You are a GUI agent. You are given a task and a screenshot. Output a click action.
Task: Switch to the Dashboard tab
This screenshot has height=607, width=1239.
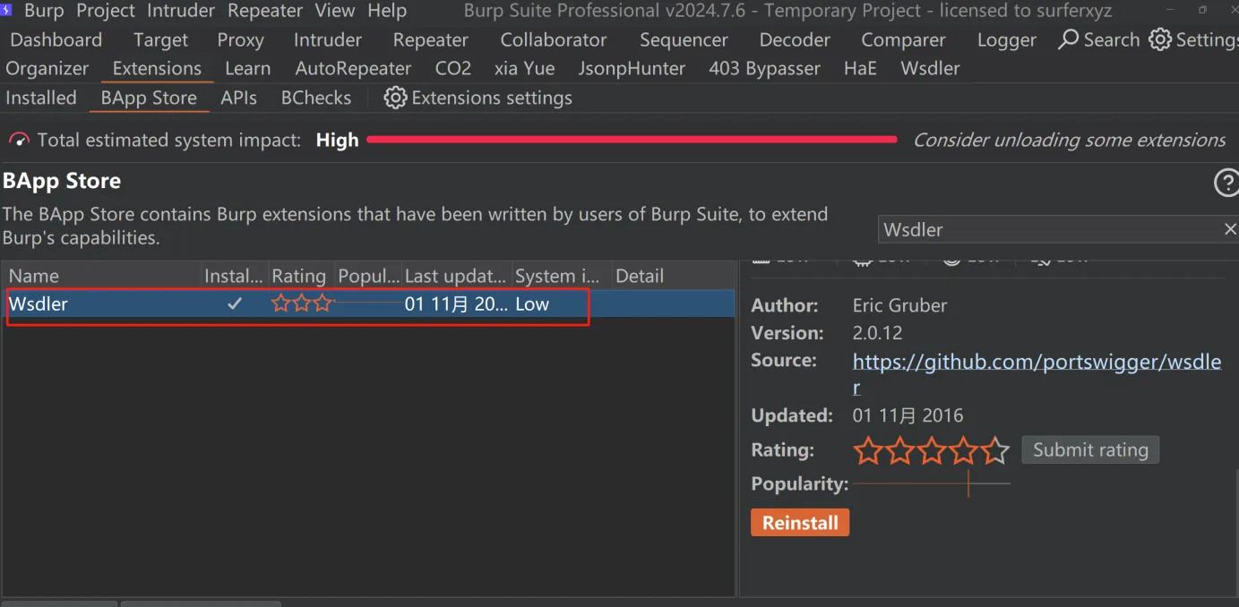tap(56, 40)
